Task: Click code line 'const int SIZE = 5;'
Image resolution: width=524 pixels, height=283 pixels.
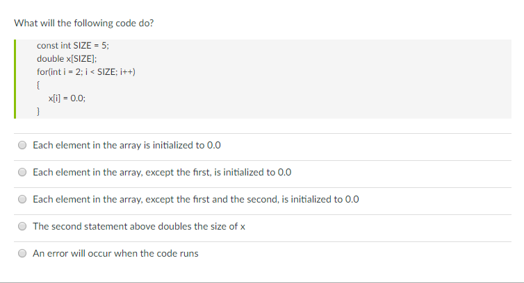Action: coord(73,45)
